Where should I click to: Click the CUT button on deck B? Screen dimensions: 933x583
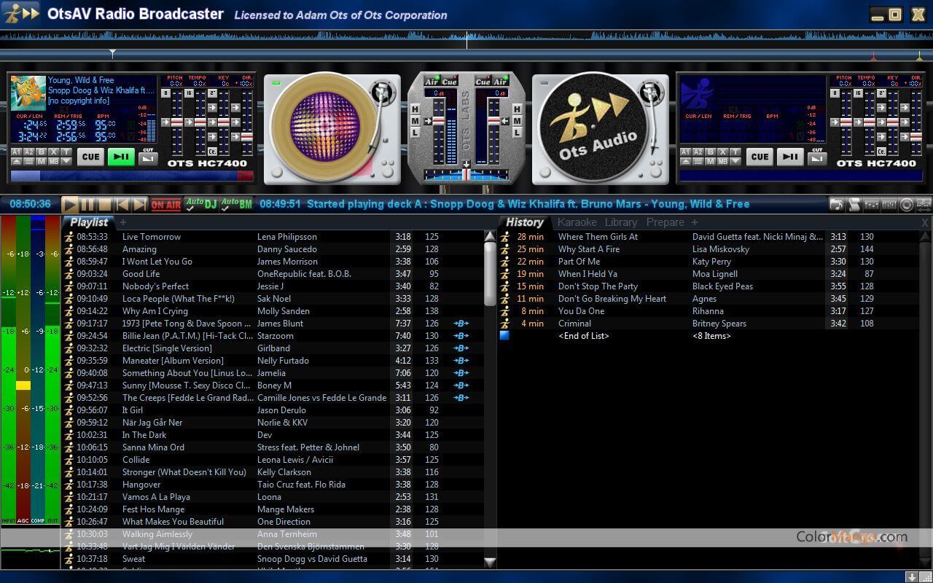click(817, 159)
